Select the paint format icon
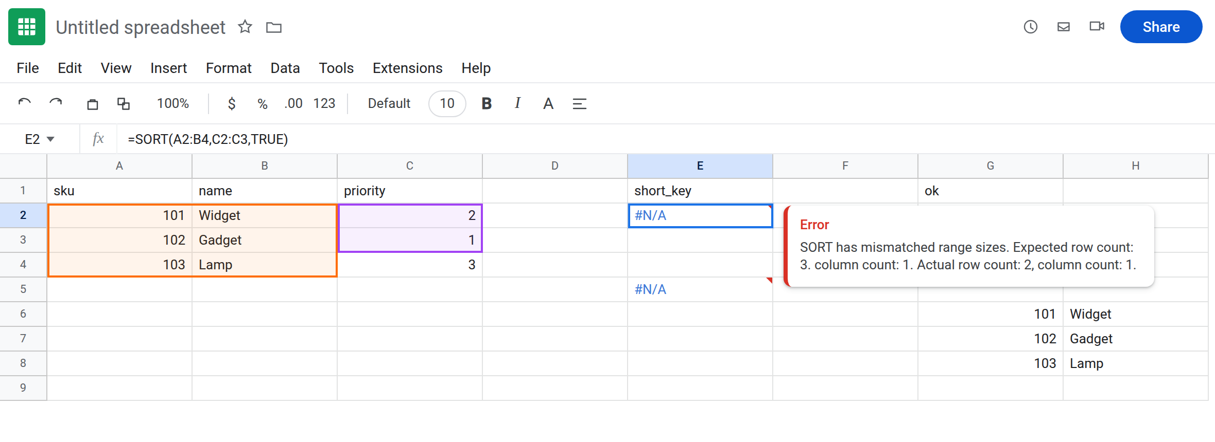The width and height of the screenshot is (1215, 442). click(124, 104)
